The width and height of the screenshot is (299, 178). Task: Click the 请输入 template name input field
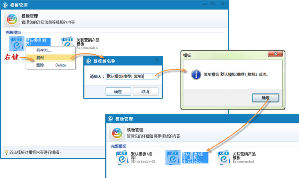[x=132, y=76]
